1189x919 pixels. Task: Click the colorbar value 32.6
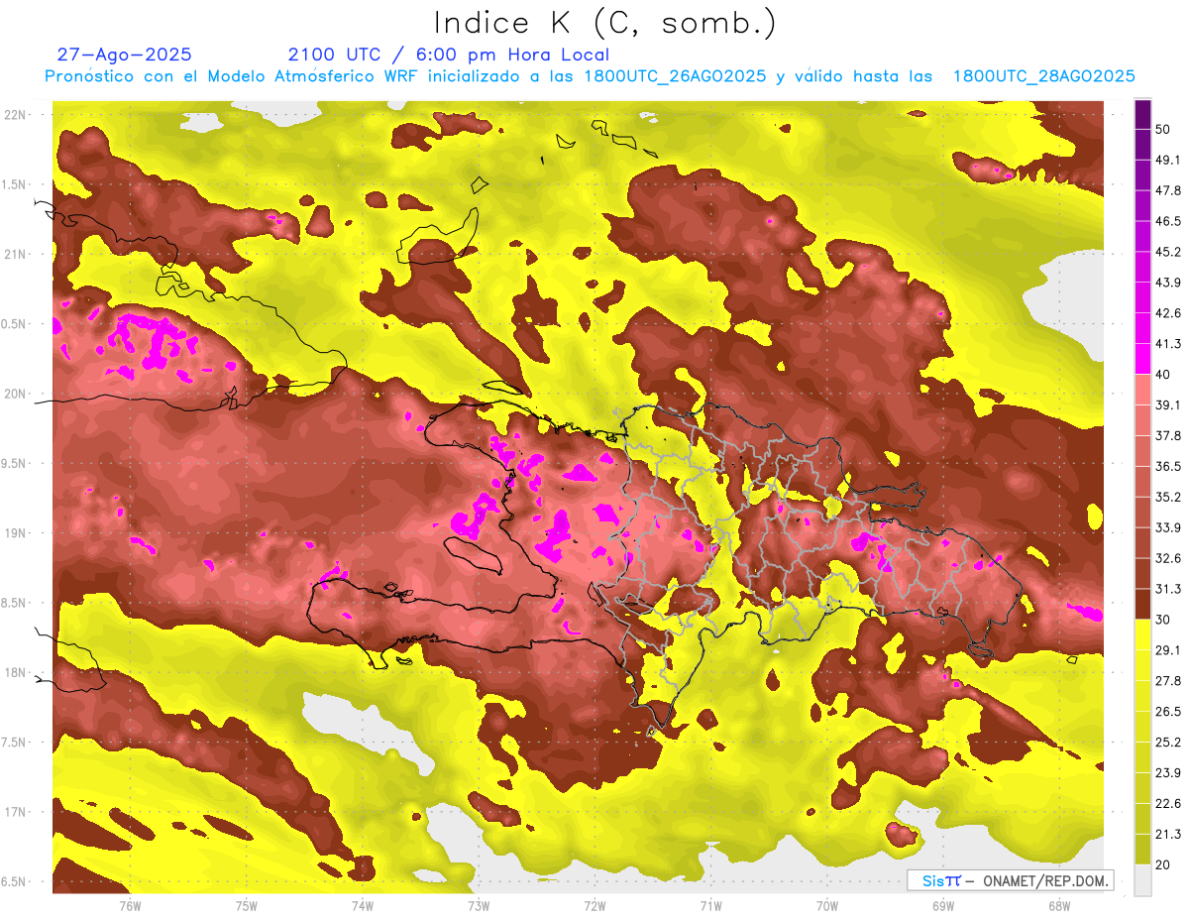pos(1167,558)
